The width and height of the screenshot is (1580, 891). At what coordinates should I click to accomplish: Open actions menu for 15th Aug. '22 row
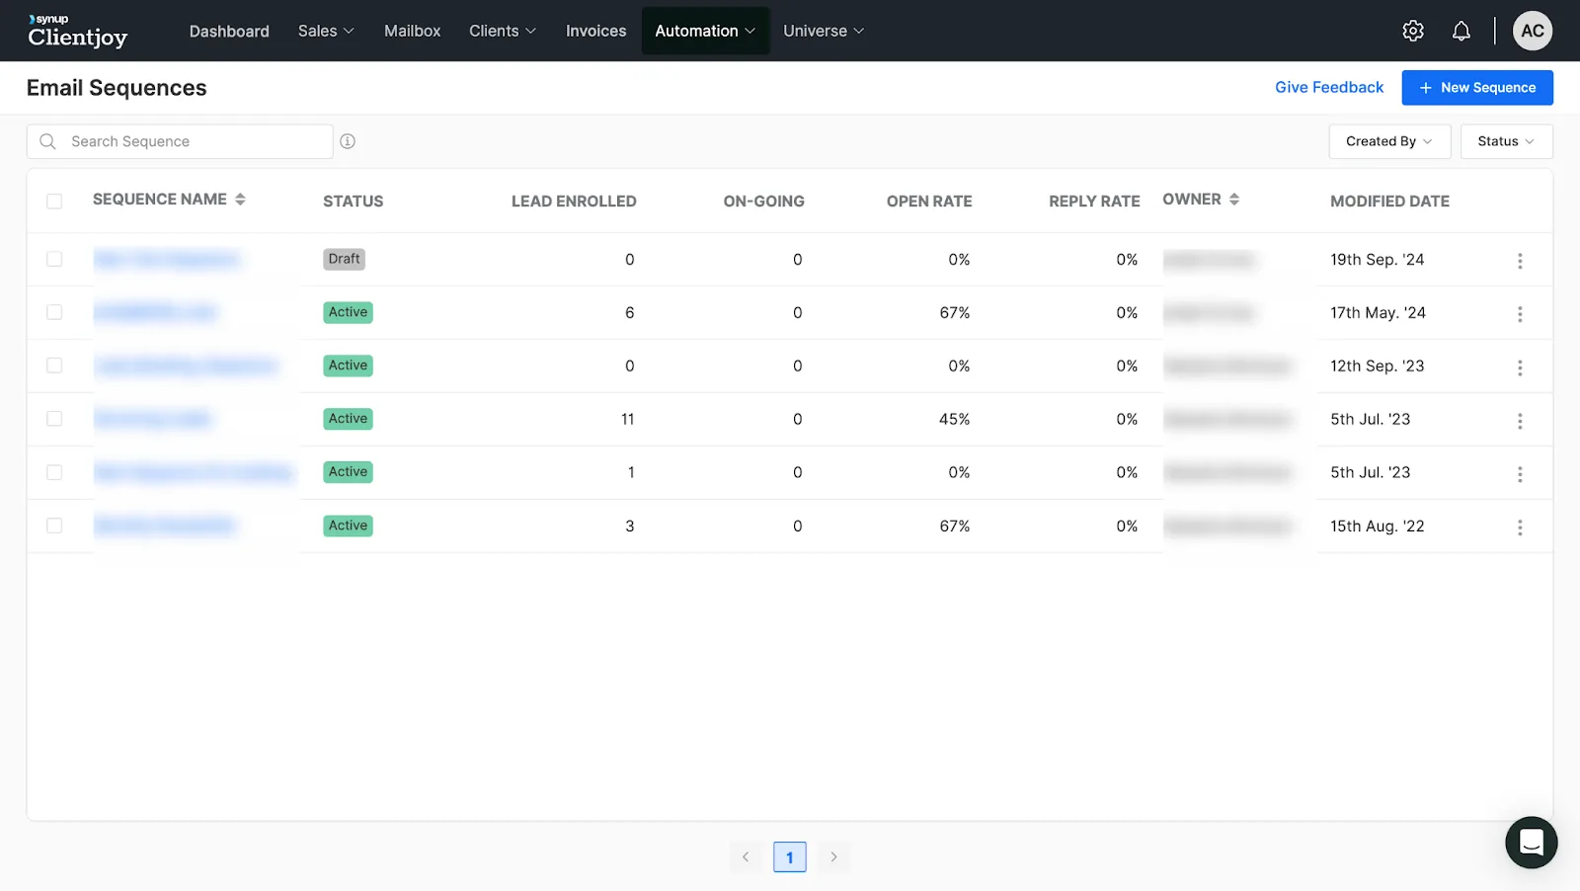point(1520,527)
